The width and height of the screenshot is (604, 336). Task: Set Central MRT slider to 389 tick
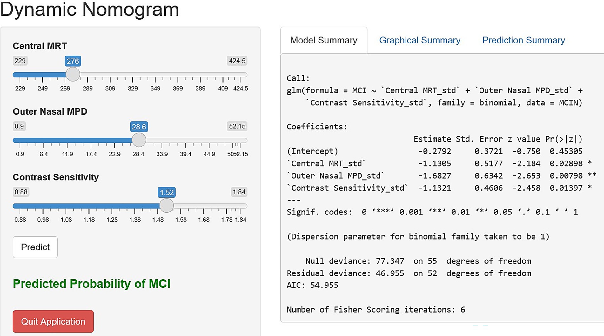[x=200, y=75]
